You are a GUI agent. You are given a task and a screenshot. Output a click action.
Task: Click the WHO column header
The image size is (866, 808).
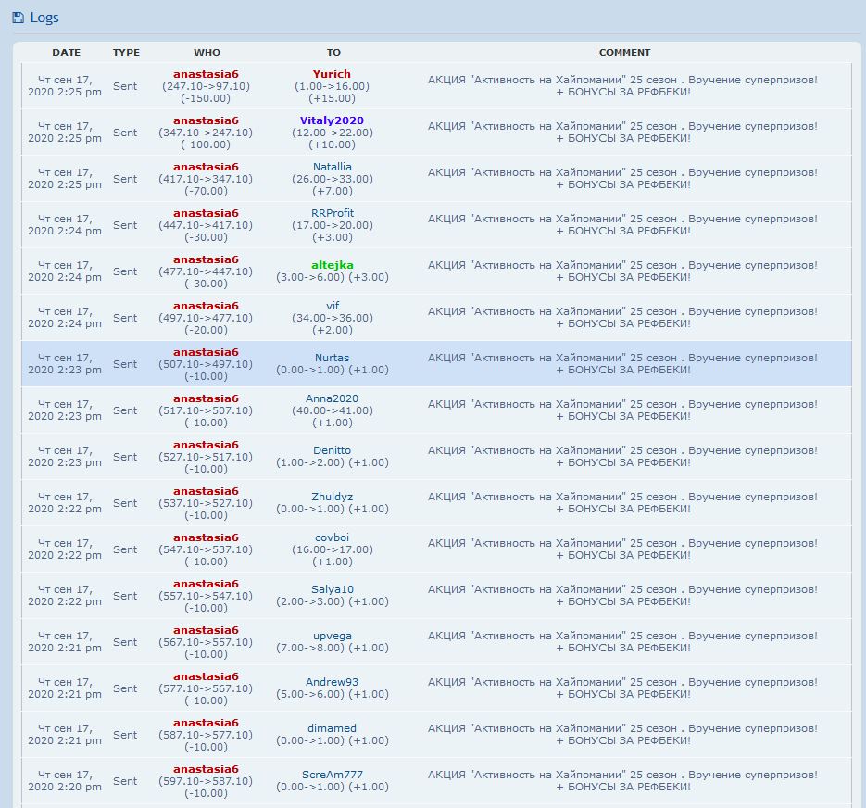point(207,53)
